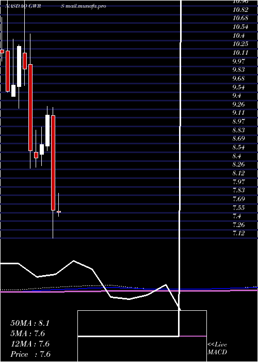The width and height of the screenshot is (258, 362).
Task: Select the 10.68 price axis label
Action: (240, 18)
